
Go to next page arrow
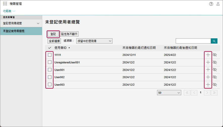coord(207,93)
